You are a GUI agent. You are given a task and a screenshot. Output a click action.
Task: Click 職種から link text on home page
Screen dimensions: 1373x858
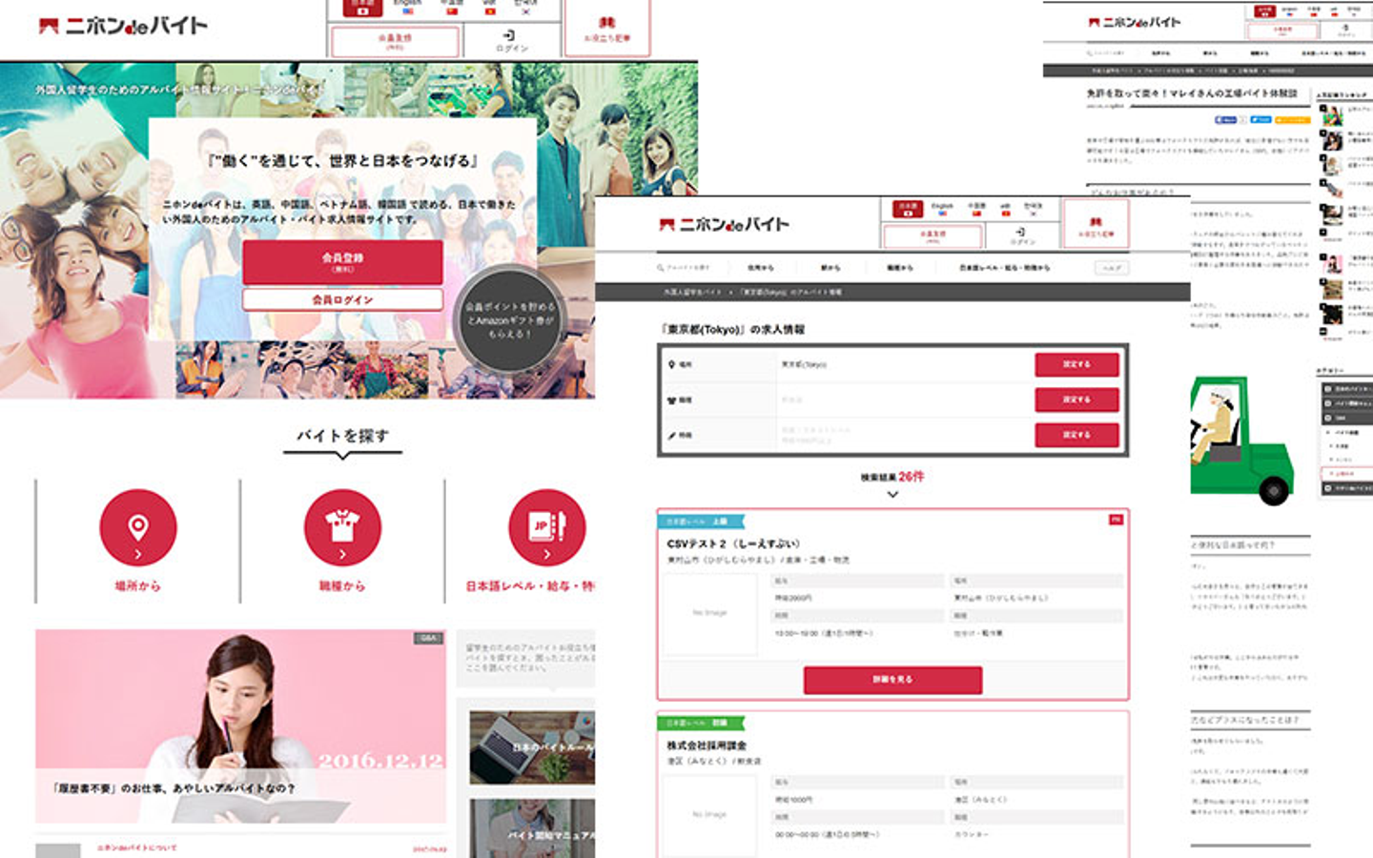pyautogui.click(x=342, y=586)
